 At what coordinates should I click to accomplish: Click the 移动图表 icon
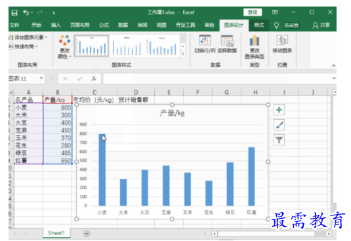tap(282, 45)
